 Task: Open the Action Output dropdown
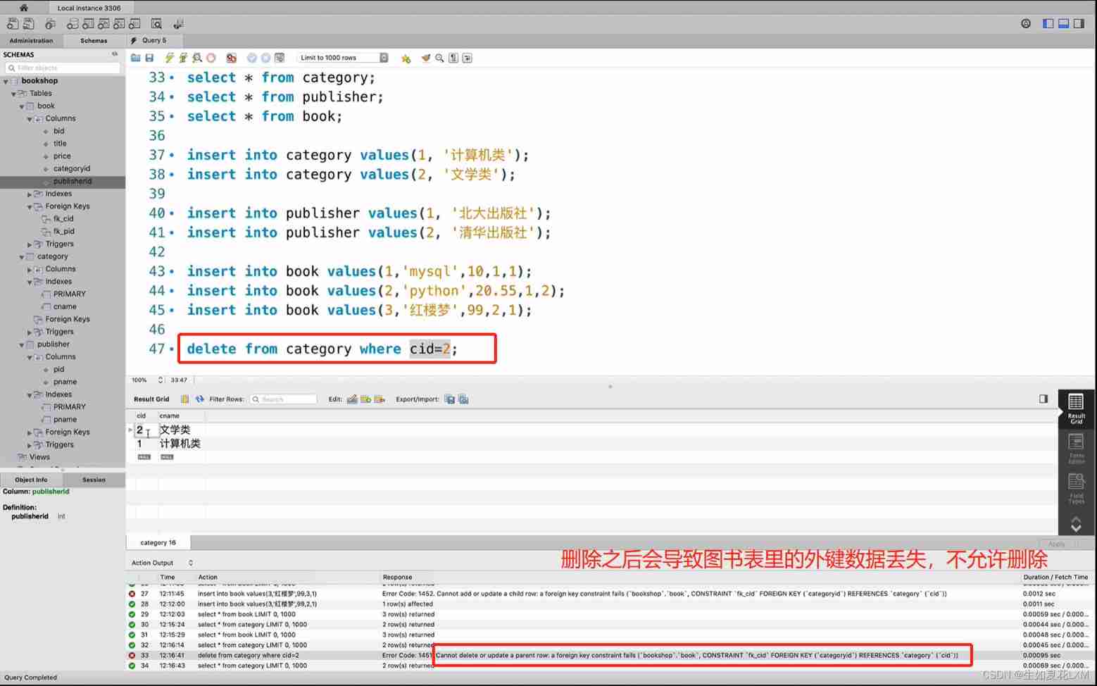162,563
